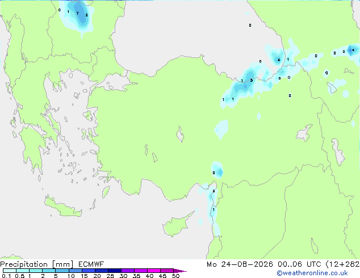Select the 0.5–1 mm legend color box
The width and height of the screenshot is (360, 278).
point(23,271)
